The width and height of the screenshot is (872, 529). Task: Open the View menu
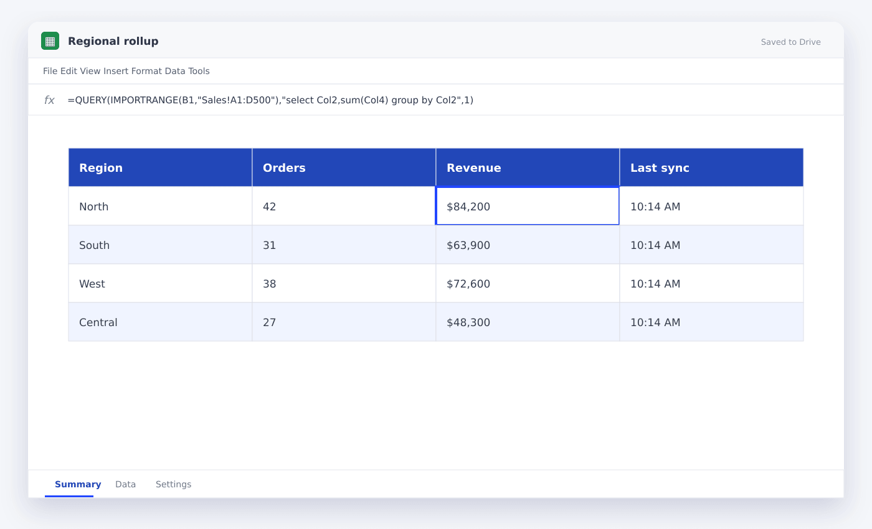click(90, 71)
